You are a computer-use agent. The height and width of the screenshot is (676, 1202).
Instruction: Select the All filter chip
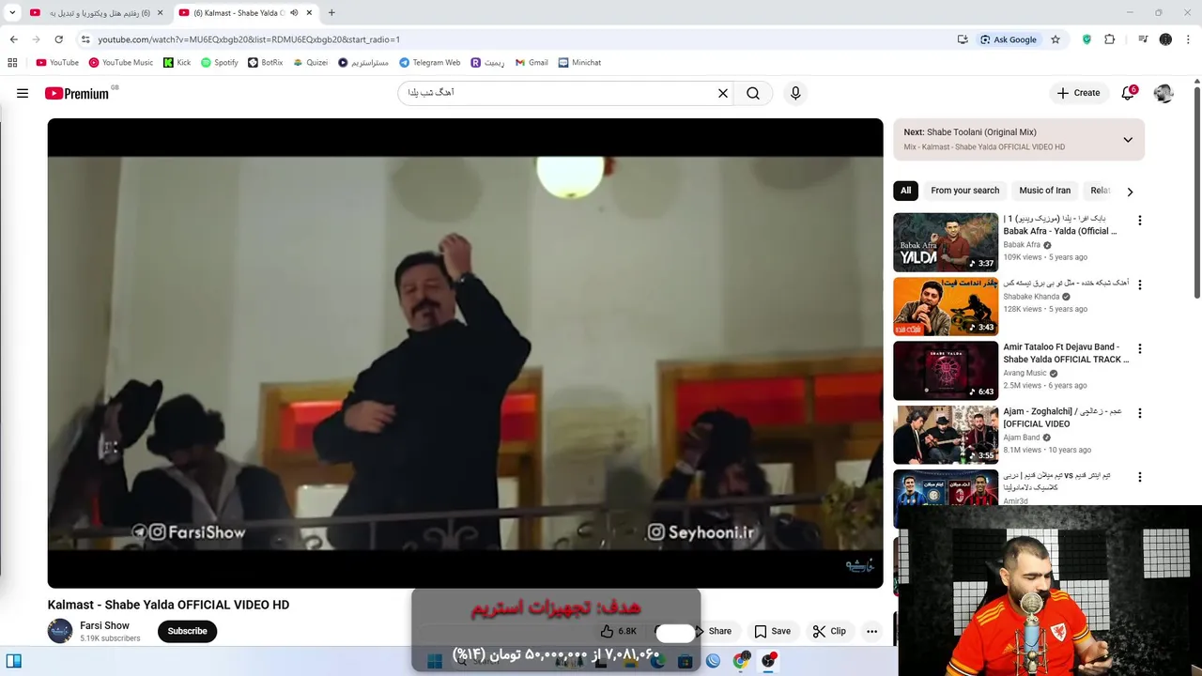point(905,191)
